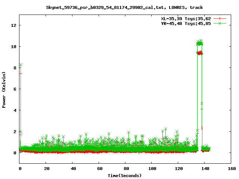239x179 pixels.
Task: Click x-axis tick label 60
Action: [100, 169]
